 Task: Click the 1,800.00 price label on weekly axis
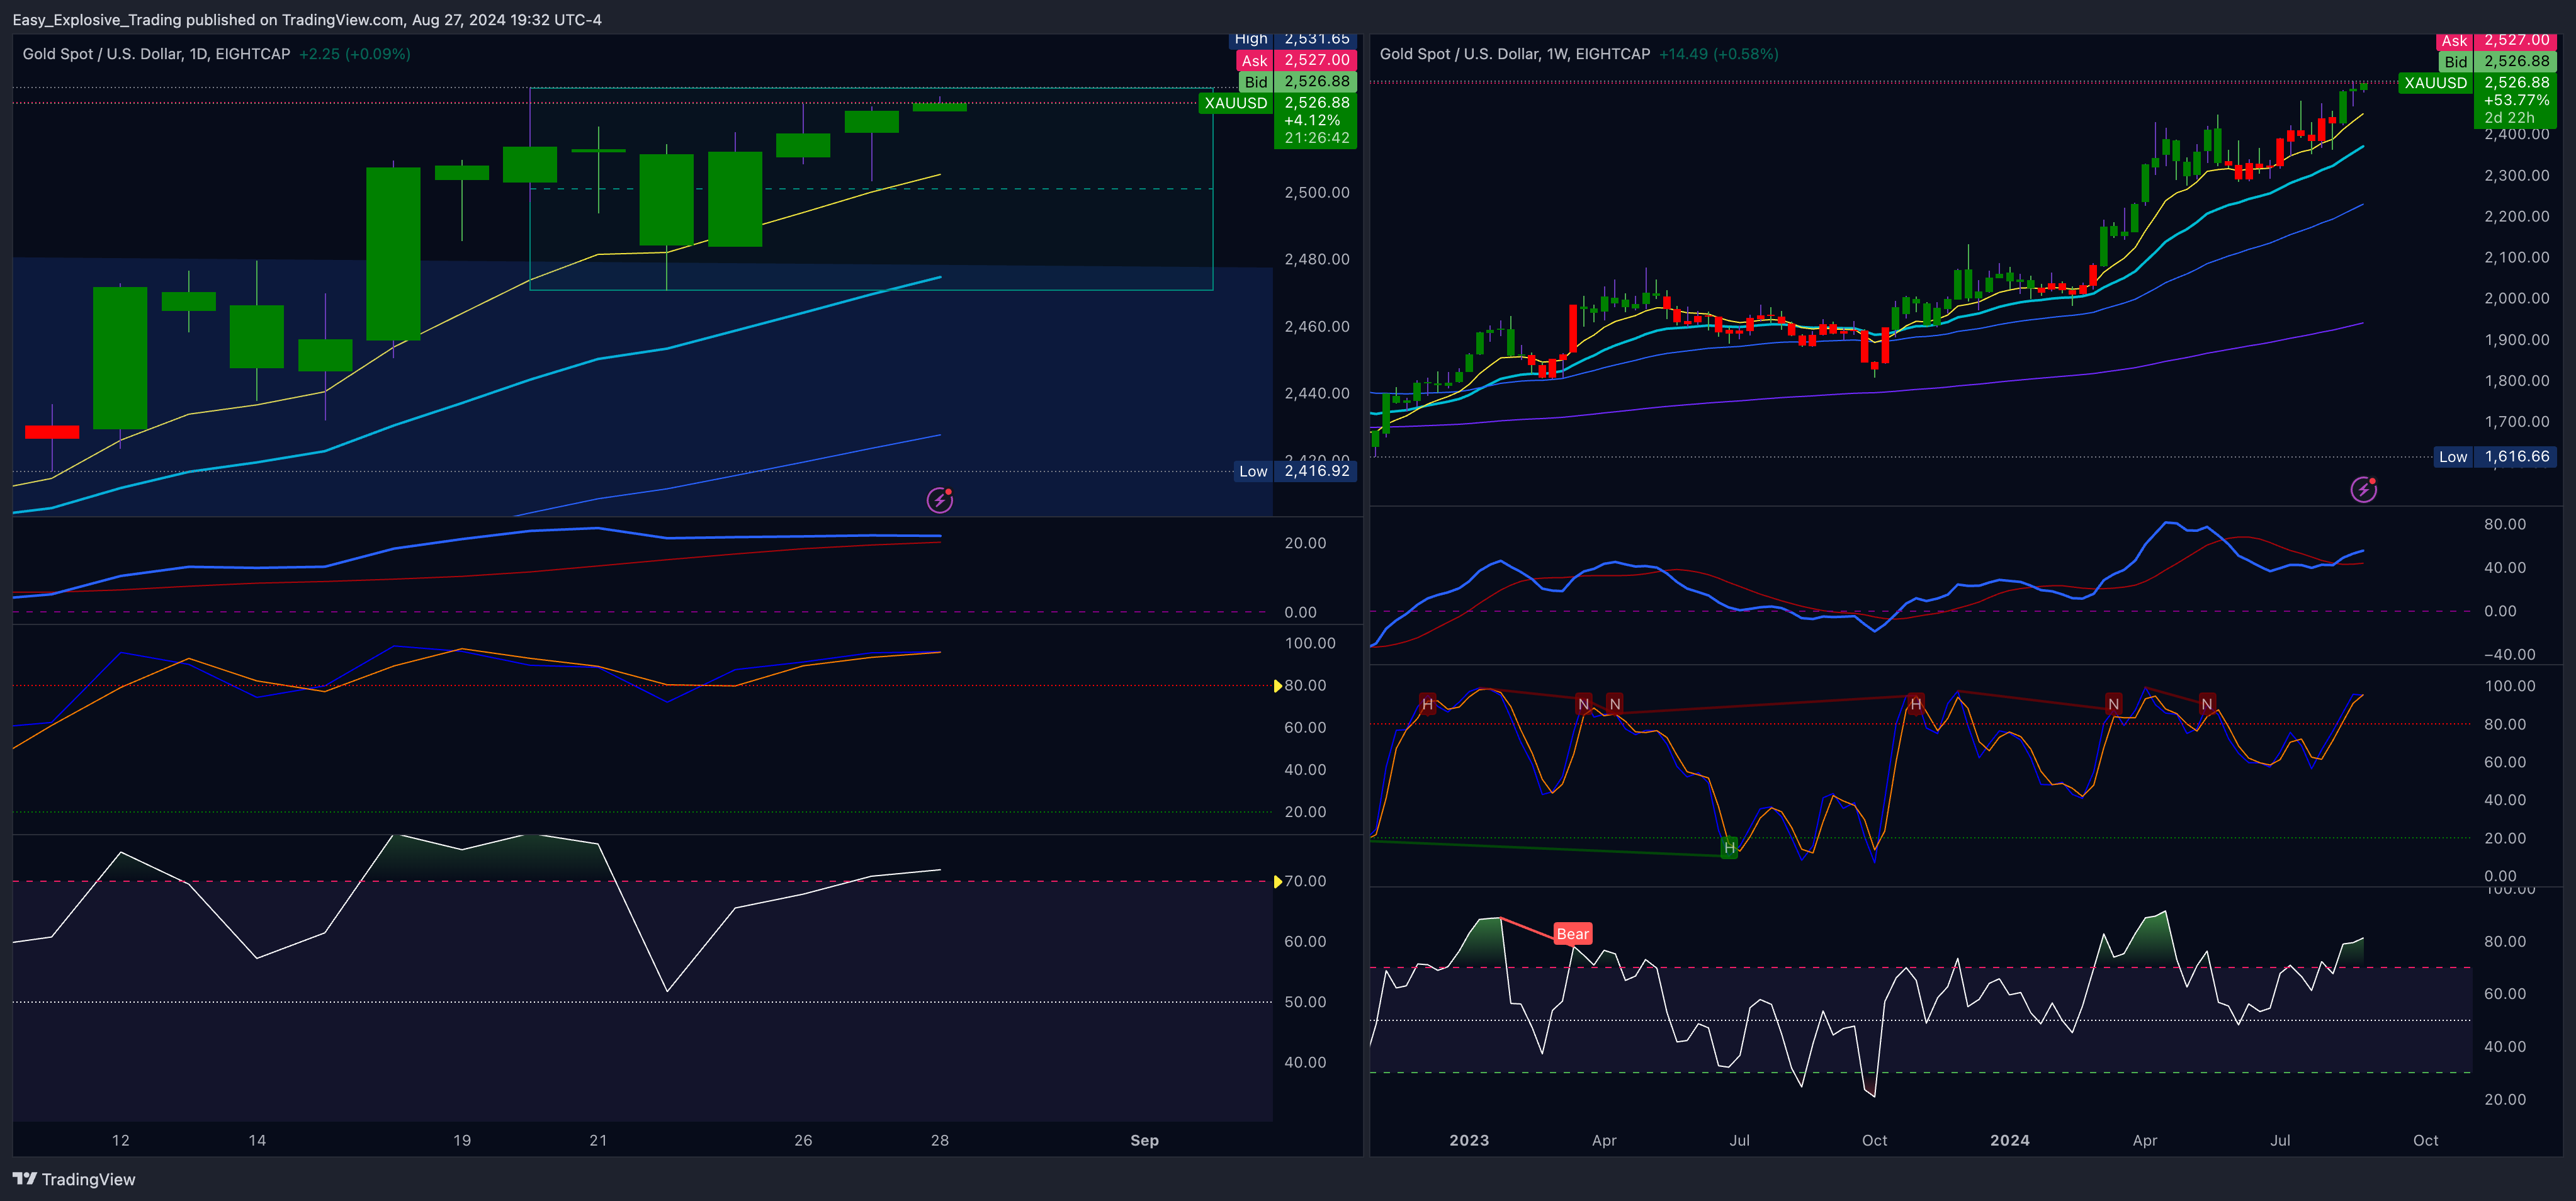click(2516, 380)
